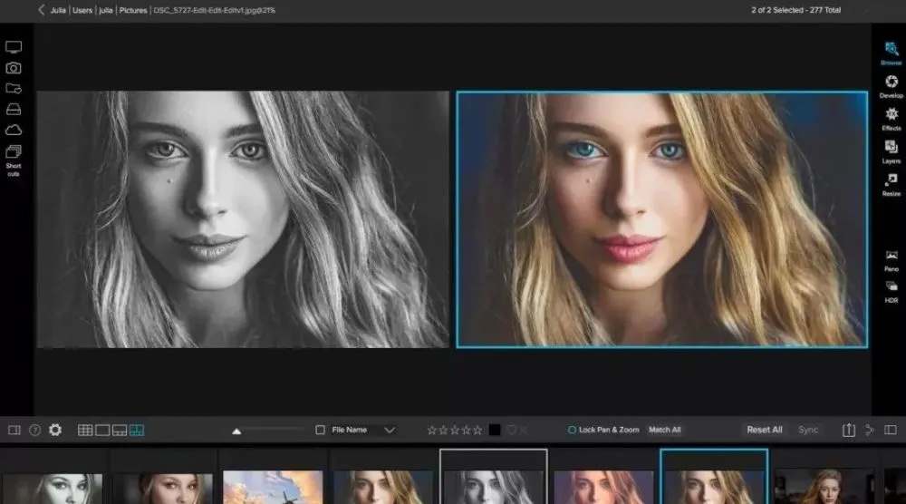Screen dimensions: 906x504
Task: Go back using the path arrow
Action: click(x=41, y=10)
